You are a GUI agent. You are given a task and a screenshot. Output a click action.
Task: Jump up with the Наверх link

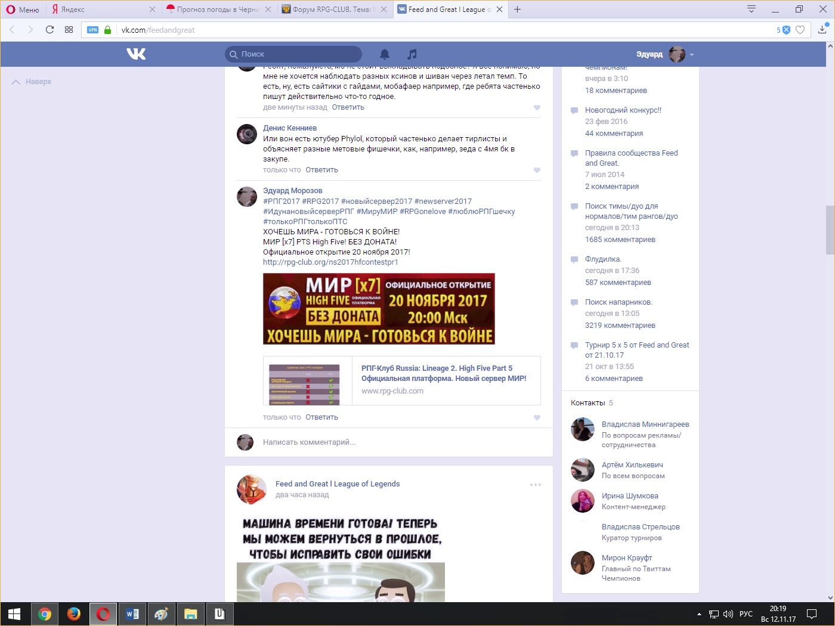point(32,82)
